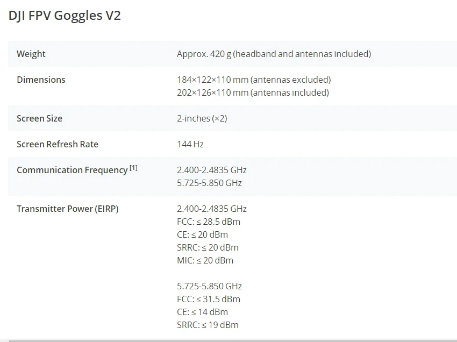457x342 pixels.
Task: Select the Screen Refresh Rate label
Action: [58, 144]
